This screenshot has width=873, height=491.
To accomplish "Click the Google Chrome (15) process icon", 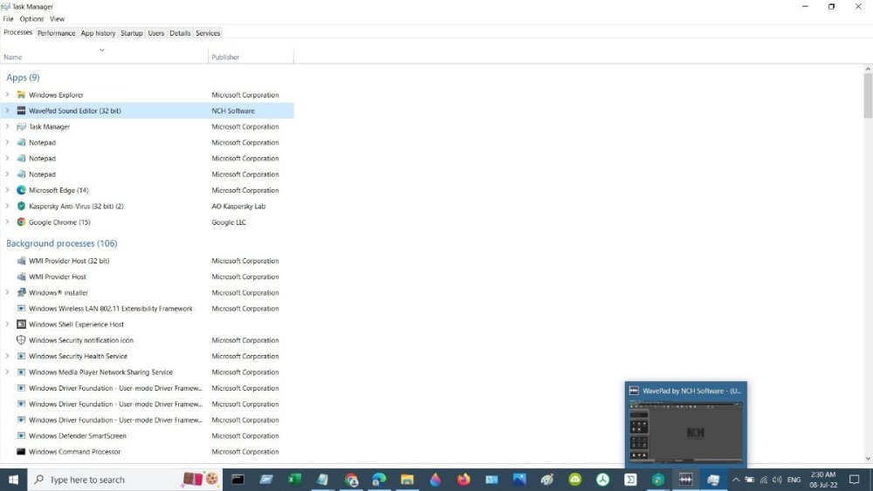I will (x=21, y=222).
